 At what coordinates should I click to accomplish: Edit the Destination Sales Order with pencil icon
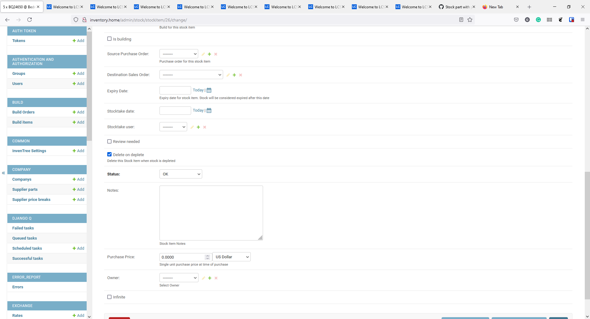coord(228,75)
